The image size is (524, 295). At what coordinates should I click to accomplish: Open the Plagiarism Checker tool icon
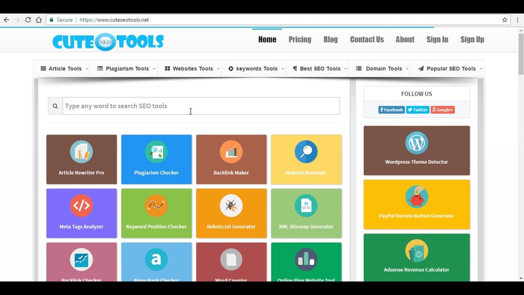click(x=156, y=152)
